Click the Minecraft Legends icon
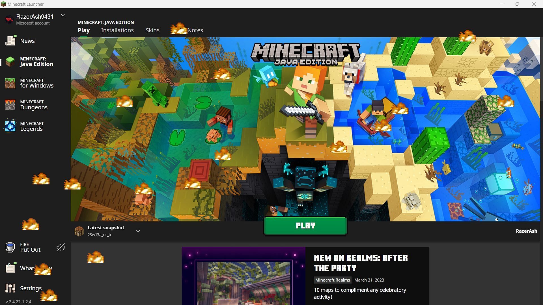 pos(9,126)
